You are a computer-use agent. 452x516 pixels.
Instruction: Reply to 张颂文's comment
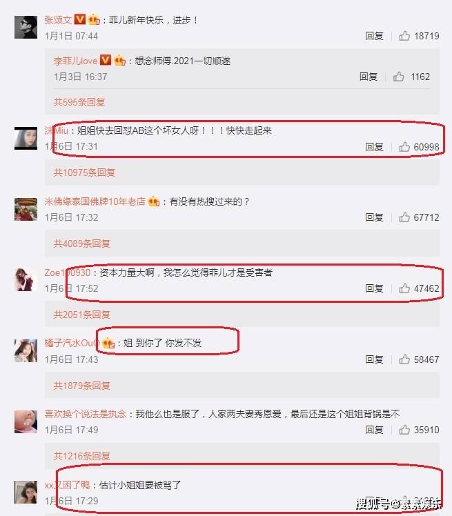coord(374,36)
